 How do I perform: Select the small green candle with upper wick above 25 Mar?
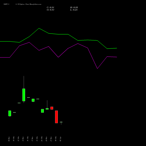pyautogui.click(x=47, y=109)
